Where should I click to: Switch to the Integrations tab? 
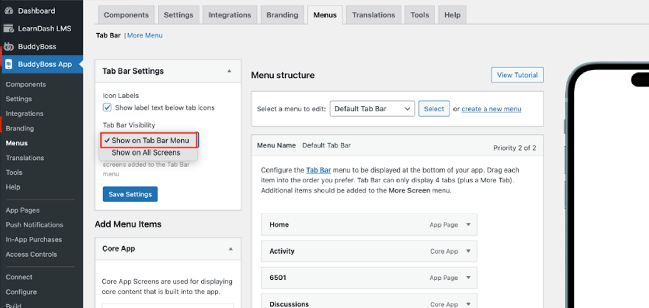click(230, 15)
